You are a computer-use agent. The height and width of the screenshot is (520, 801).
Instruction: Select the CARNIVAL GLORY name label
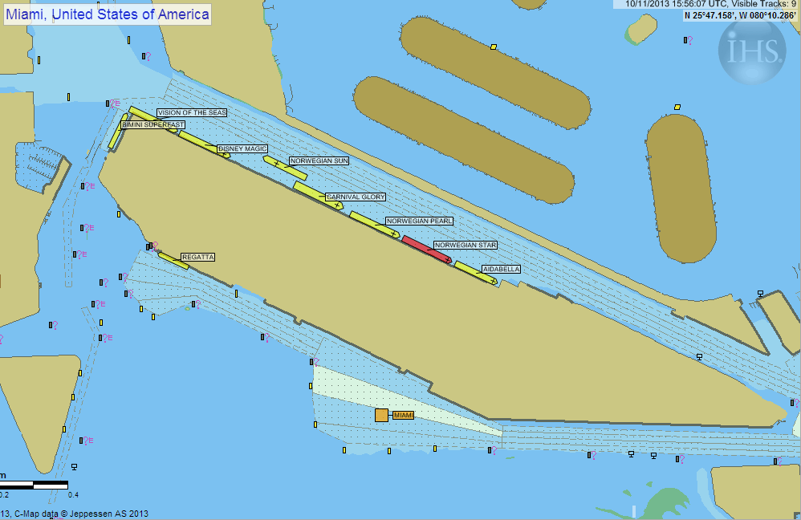coord(356,197)
